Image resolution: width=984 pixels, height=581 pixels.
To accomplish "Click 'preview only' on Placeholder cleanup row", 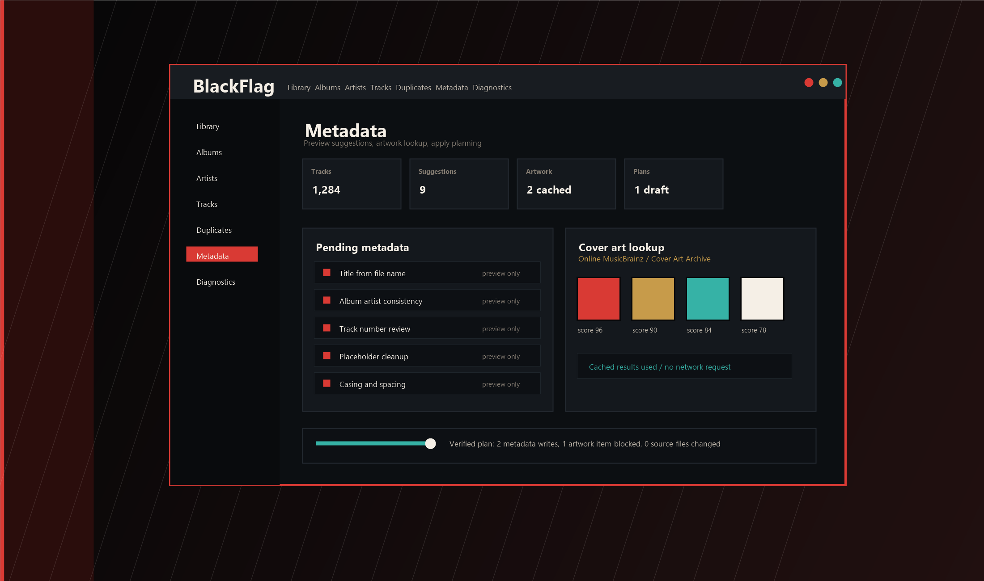I will tap(501, 357).
